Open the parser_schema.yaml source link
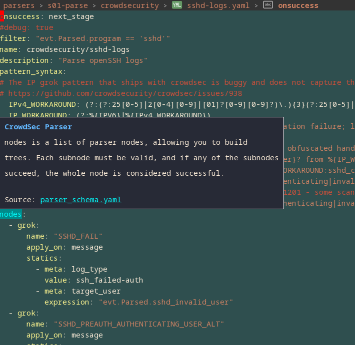 80,200
